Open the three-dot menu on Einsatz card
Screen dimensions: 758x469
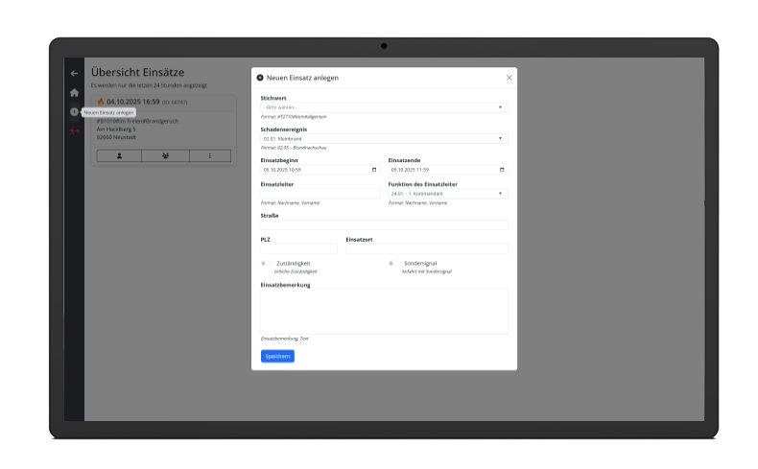[212, 155]
